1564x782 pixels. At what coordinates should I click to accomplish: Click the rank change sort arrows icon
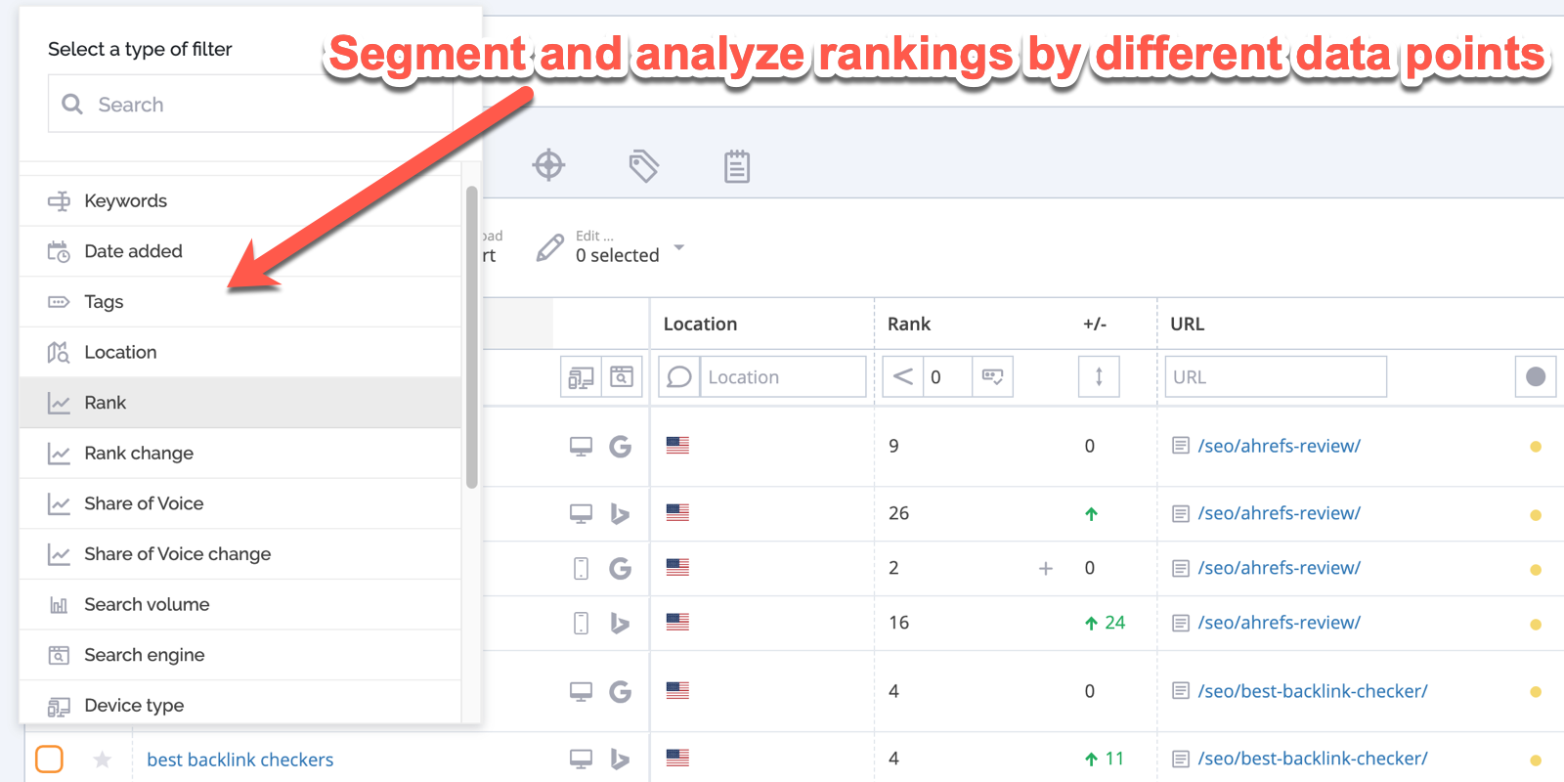click(x=1099, y=377)
